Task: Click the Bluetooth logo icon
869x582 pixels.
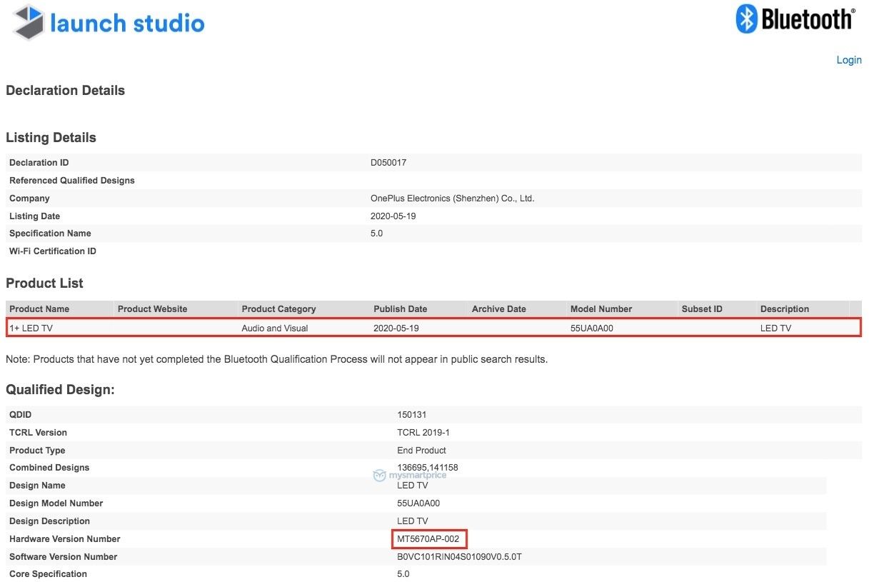Action: tap(746, 19)
